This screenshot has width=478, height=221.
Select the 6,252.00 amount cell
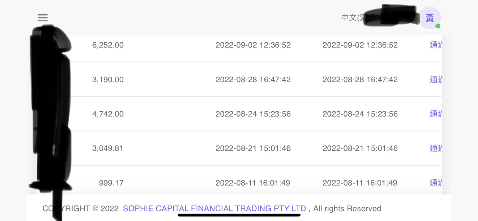pos(108,45)
